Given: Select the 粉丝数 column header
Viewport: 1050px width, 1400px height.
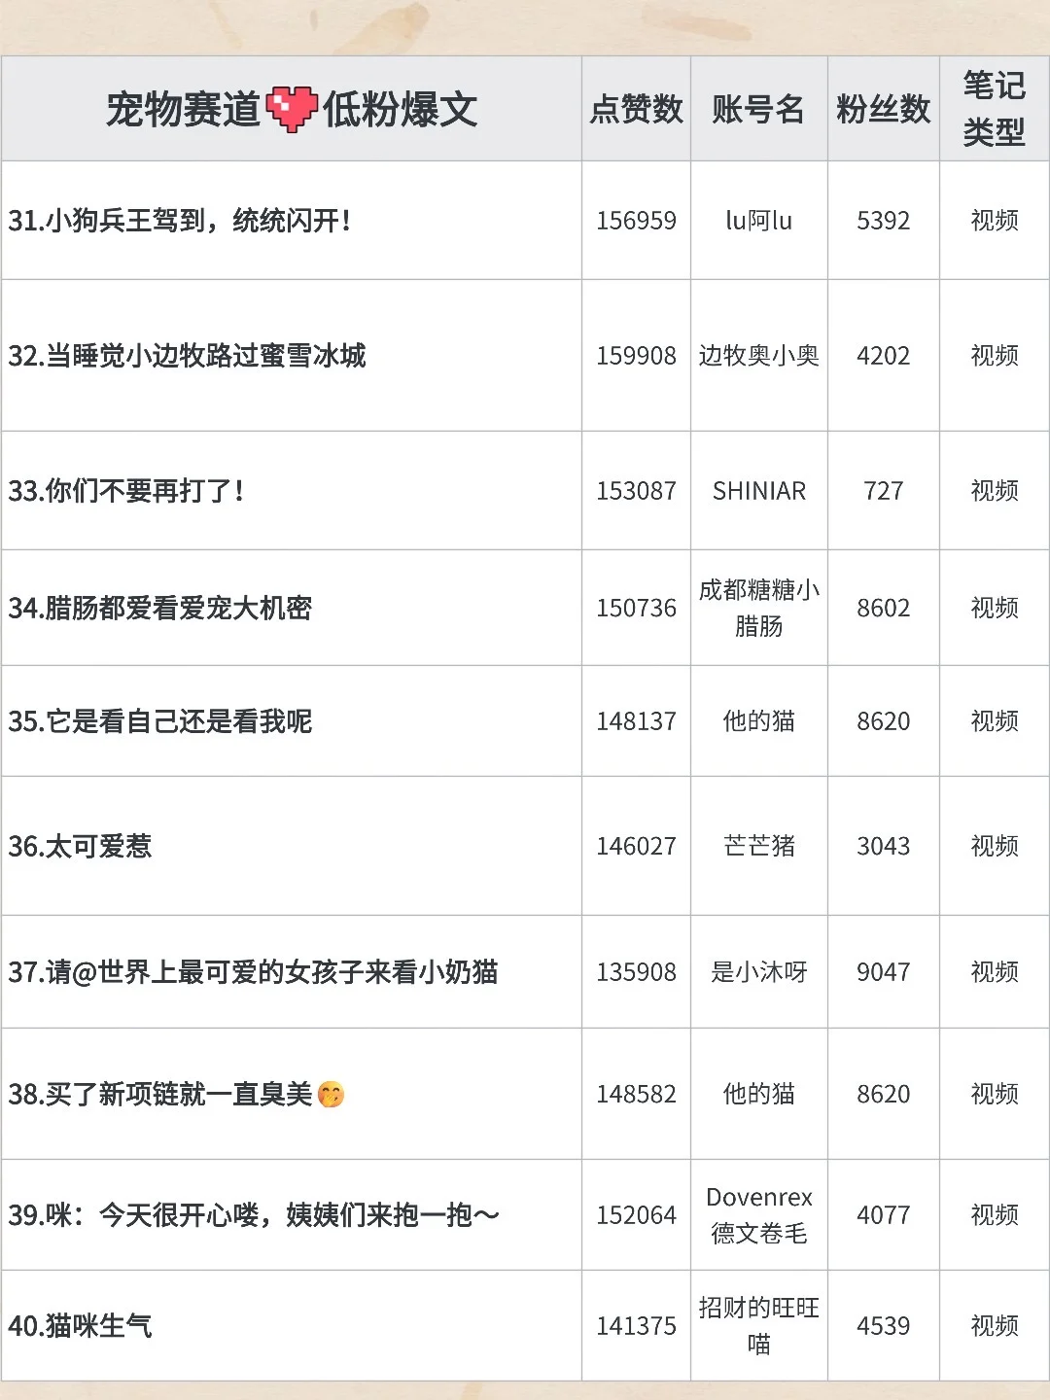Looking at the screenshot, I should (883, 109).
